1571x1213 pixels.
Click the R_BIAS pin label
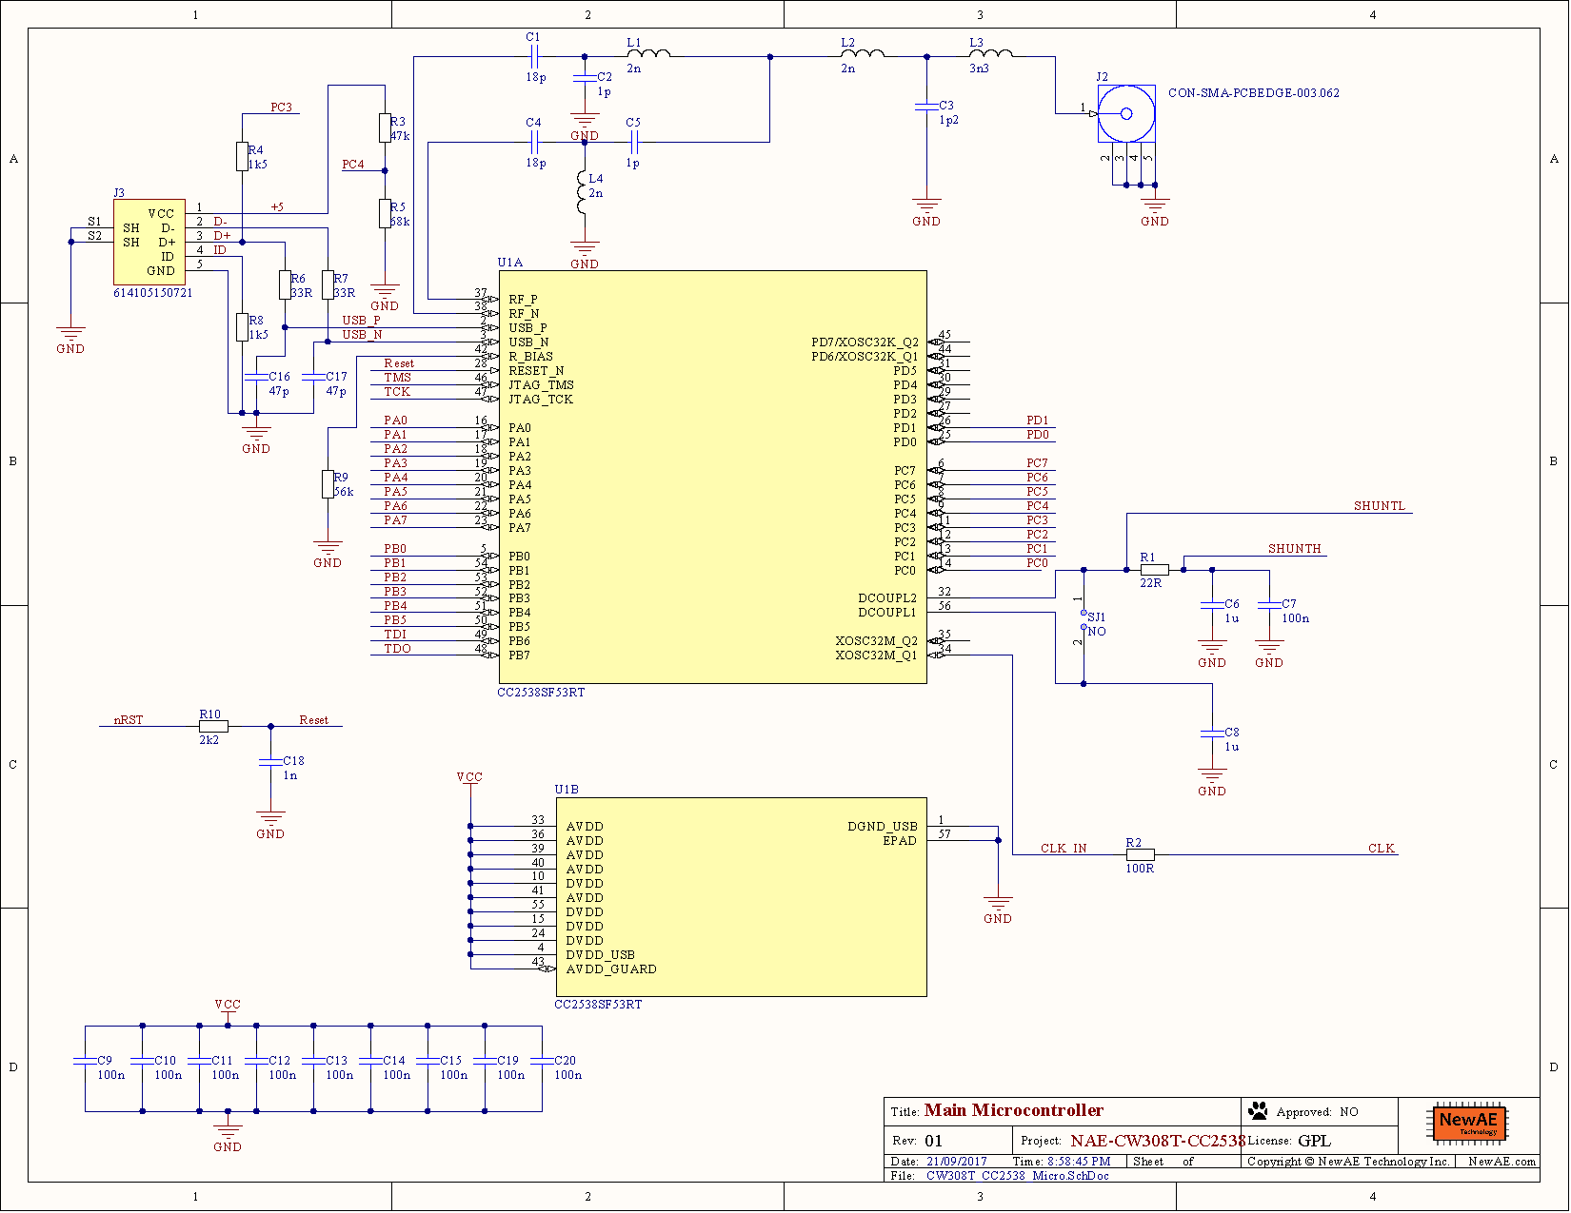click(x=531, y=357)
